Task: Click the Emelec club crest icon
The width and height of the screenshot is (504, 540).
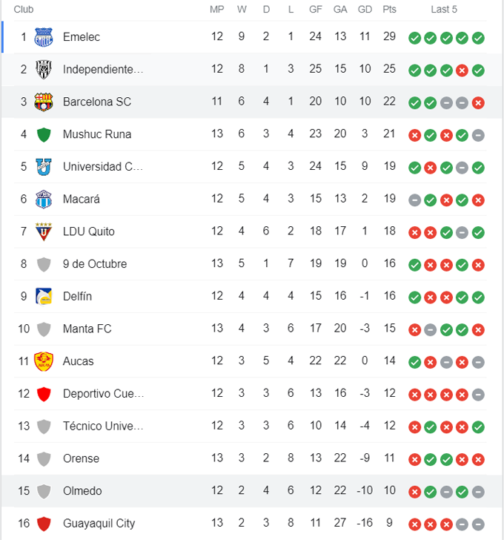Action: point(44,37)
